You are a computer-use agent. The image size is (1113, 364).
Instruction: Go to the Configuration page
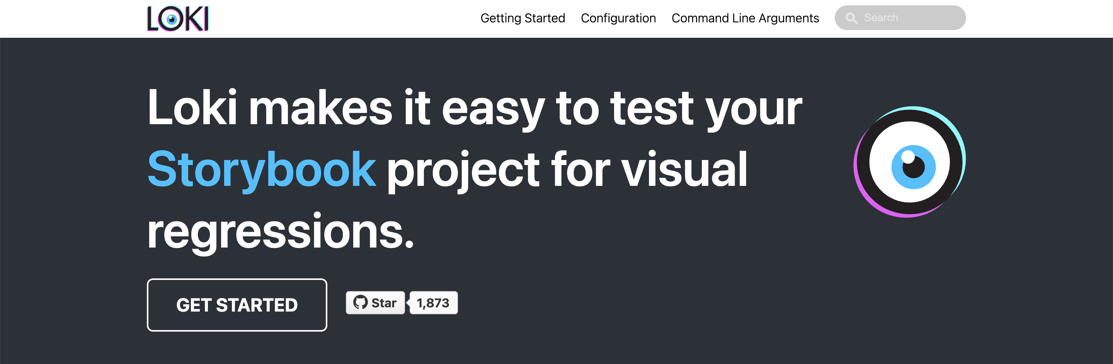(618, 18)
